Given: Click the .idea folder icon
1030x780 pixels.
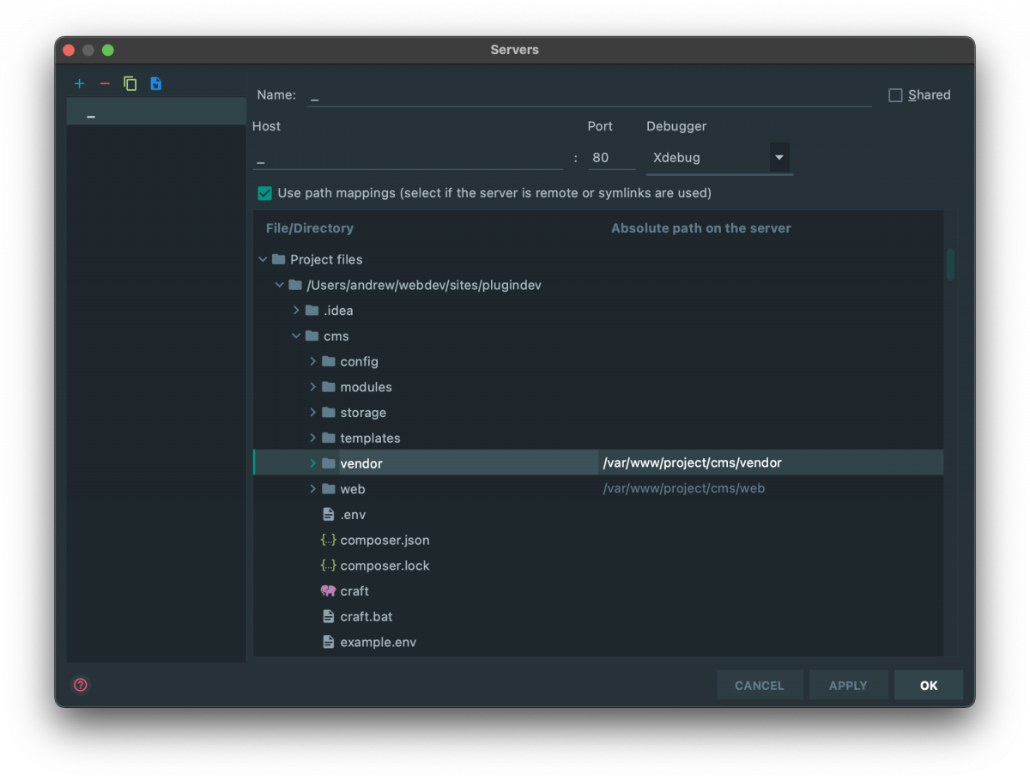Looking at the screenshot, I should tap(312, 311).
